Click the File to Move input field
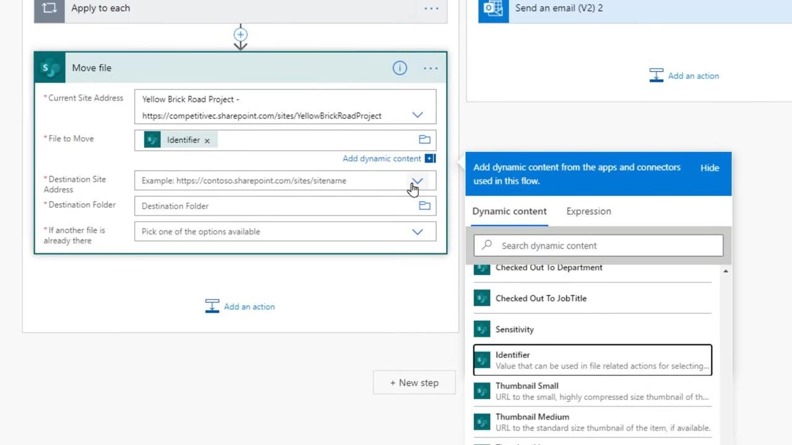Screen dimensions: 792x445 285,140
